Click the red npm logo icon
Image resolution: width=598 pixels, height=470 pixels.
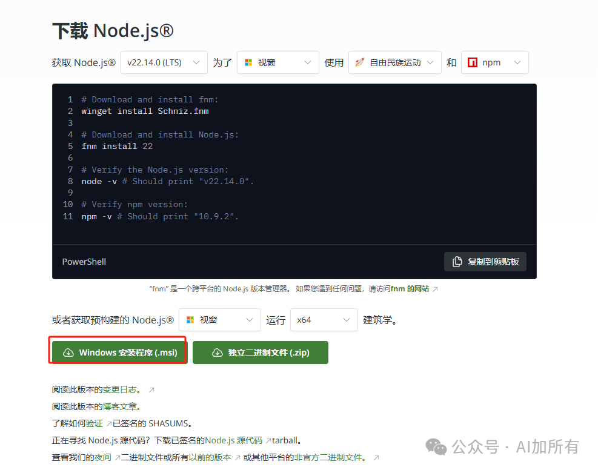point(473,62)
